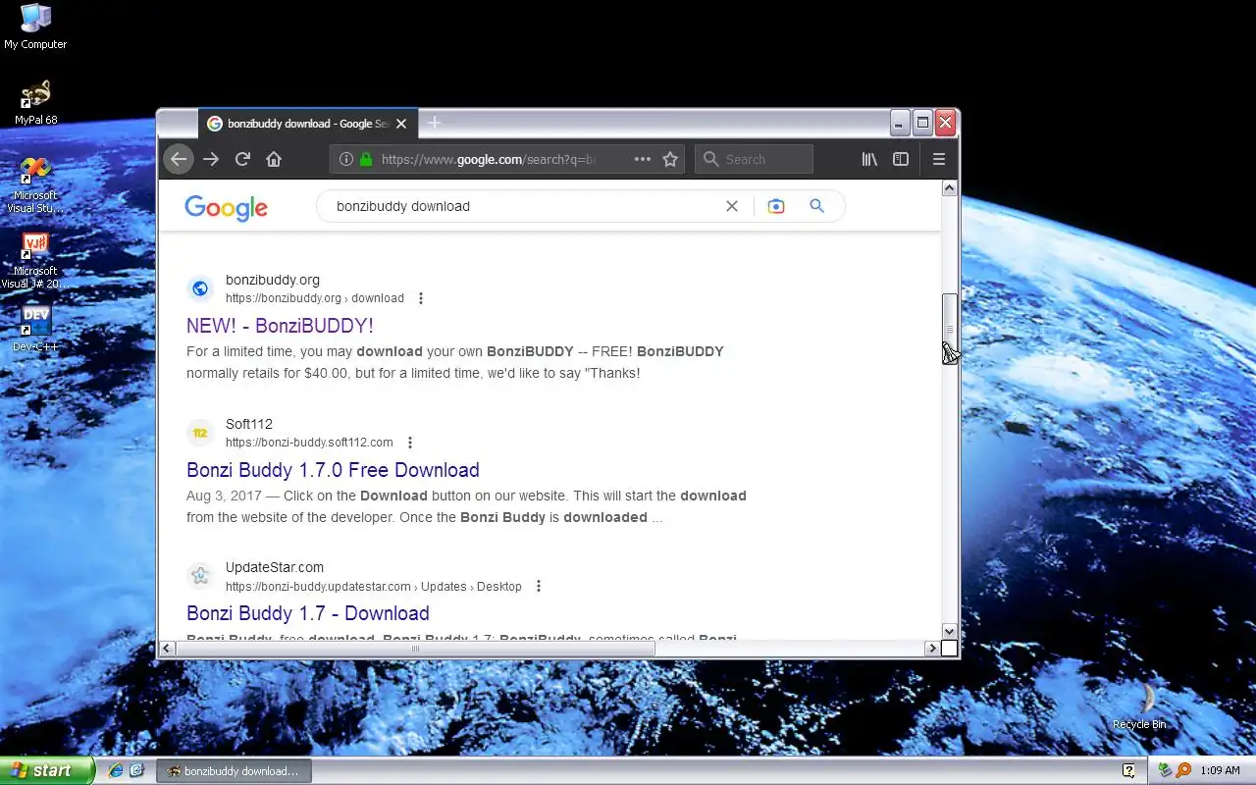
Task: Open the page actions three-dot menu
Action: point(643,159)
